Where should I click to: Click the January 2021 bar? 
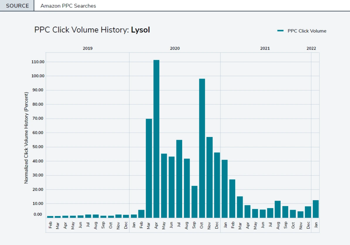tap(225, 189)
